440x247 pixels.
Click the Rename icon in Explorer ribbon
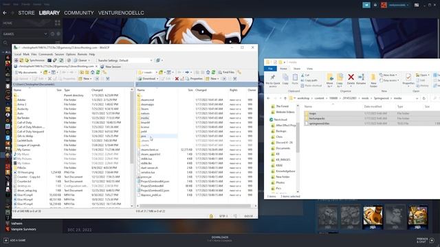coord(361,80)
